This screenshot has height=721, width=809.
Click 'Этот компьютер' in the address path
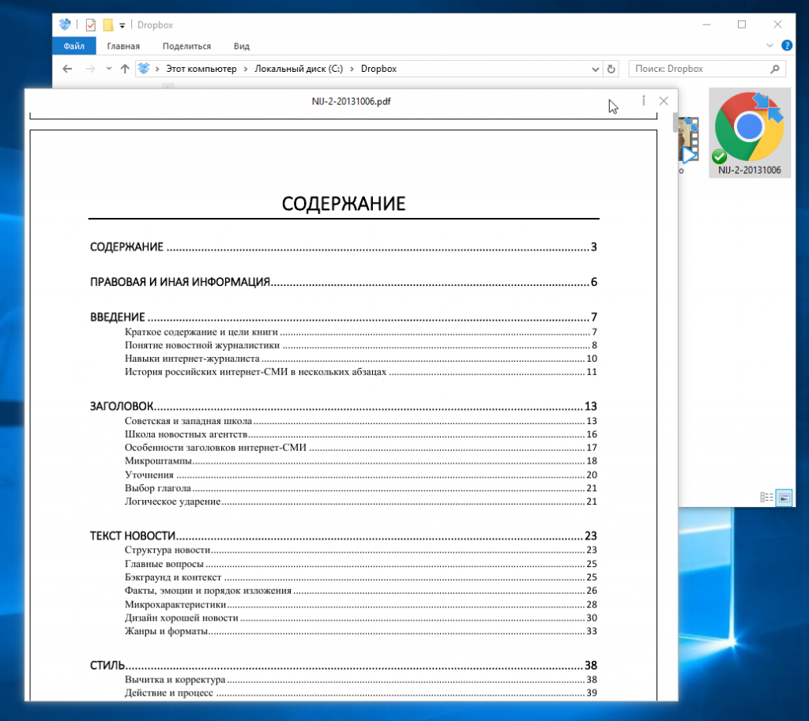click(x=201, y=69)
